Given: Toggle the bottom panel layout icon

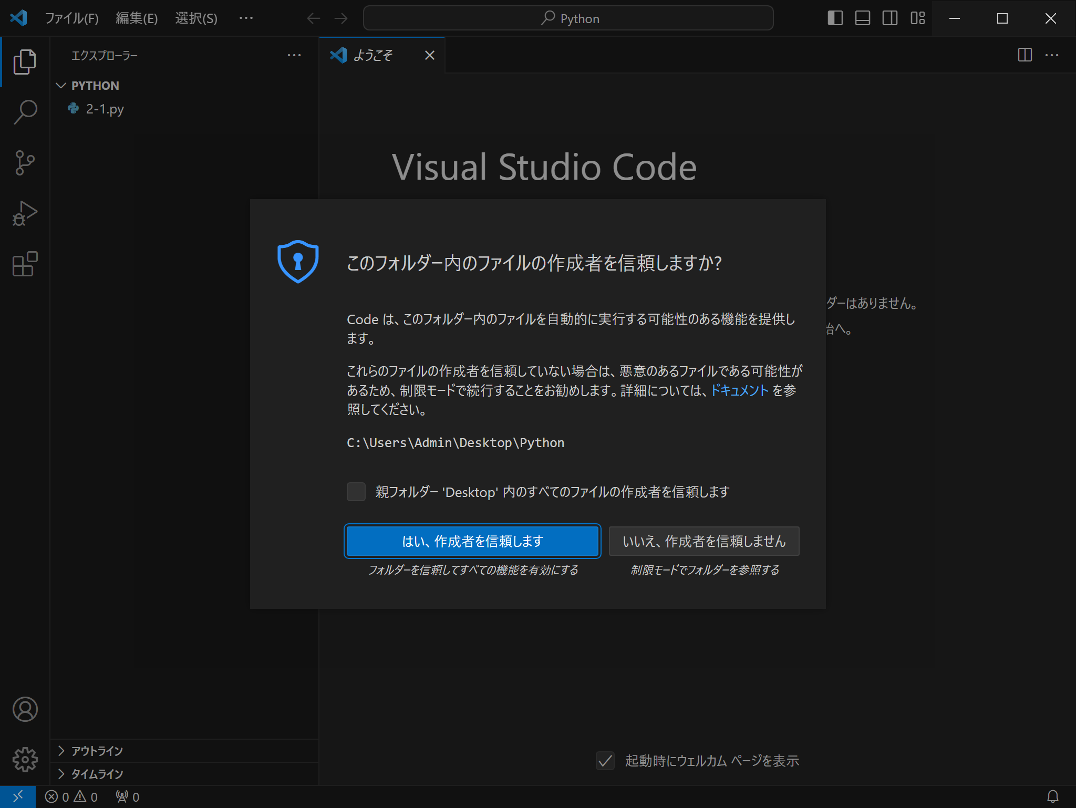Looking at the screenshot, I should click(x=862, y=18).
